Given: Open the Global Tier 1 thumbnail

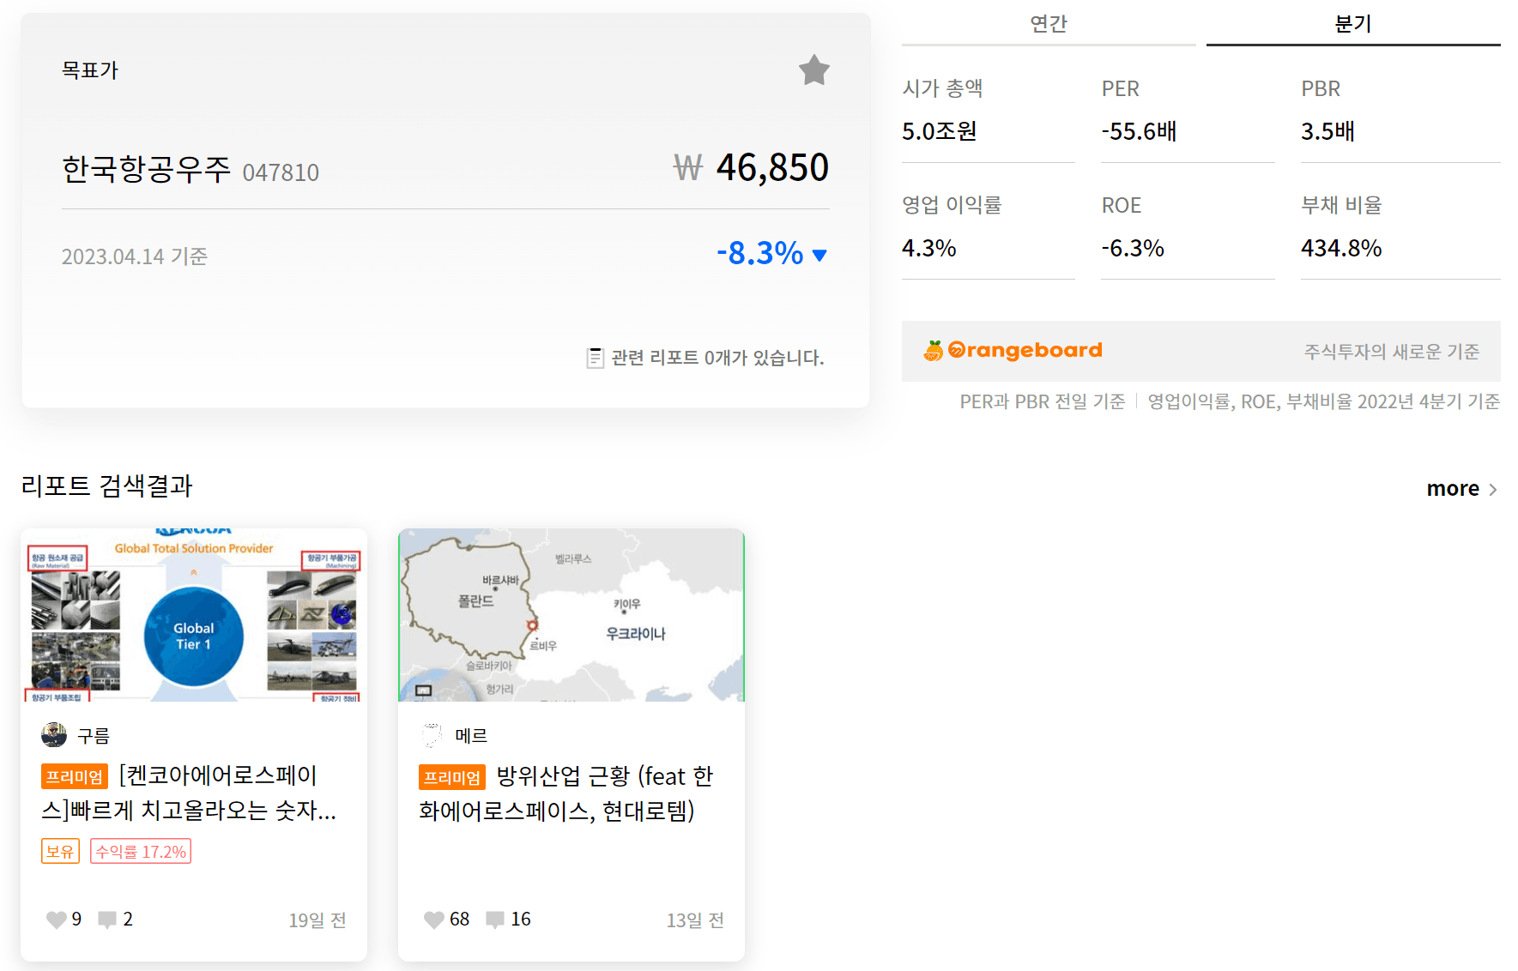Looking at the screenshot, I should pos(194,615).
